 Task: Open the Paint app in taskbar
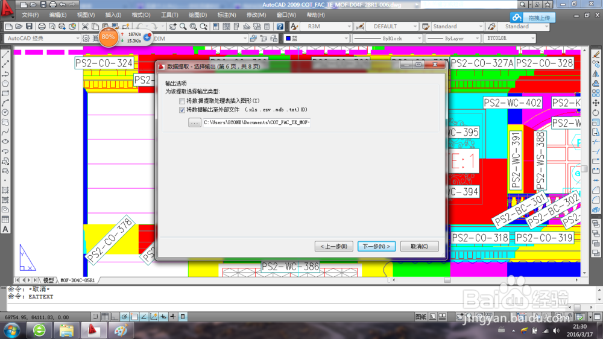[121, 331]
